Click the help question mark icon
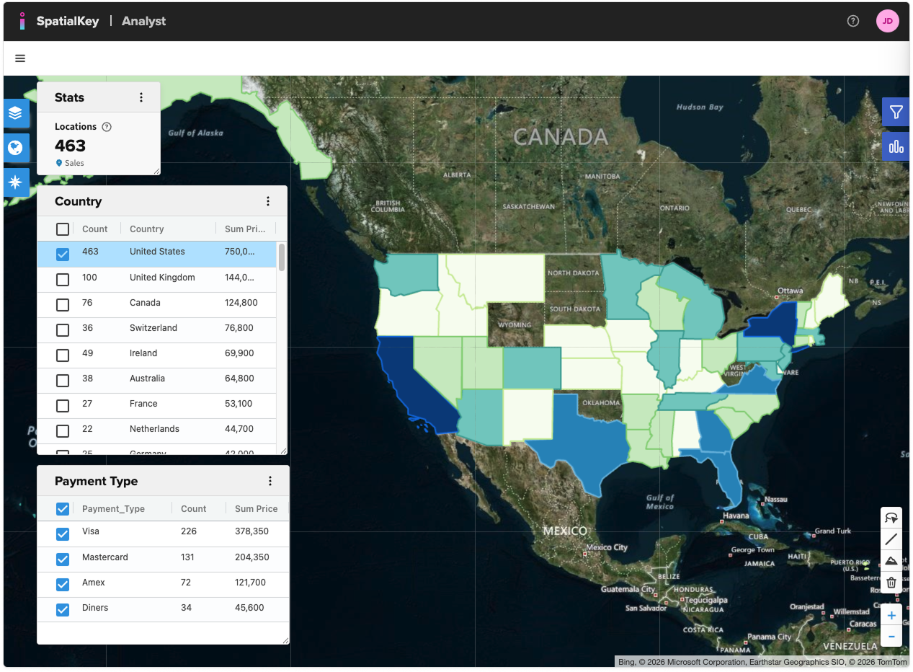Image resolution: width=913 pixels, height=672 pixels. point(852,21)
